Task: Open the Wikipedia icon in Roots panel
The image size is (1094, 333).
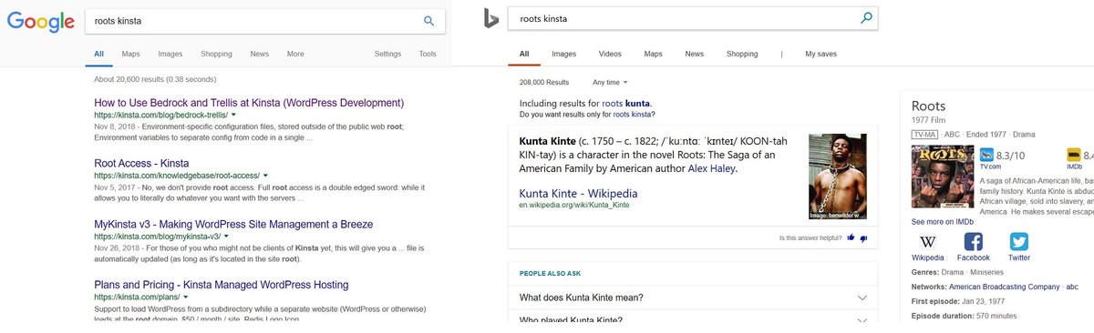Action: click(928, 242)
